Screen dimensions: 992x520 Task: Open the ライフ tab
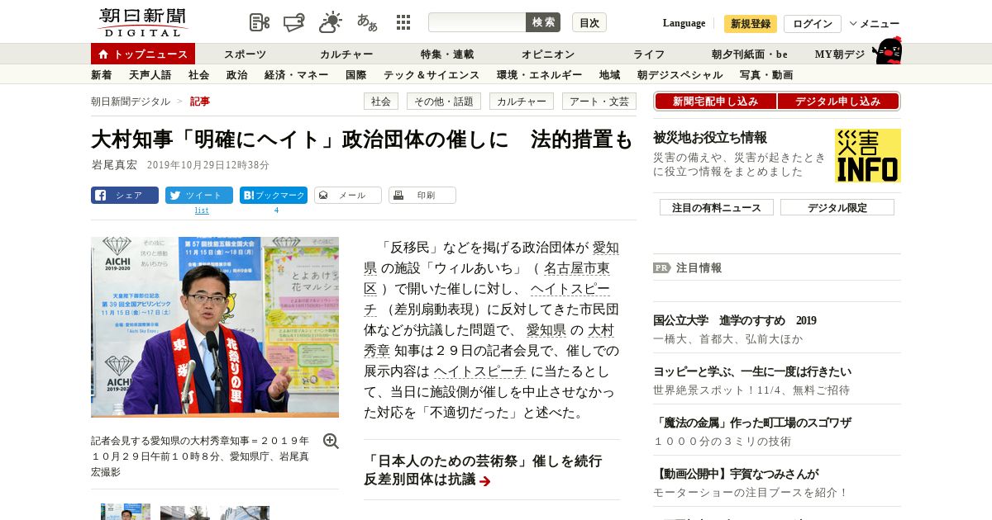pos(649,54)
